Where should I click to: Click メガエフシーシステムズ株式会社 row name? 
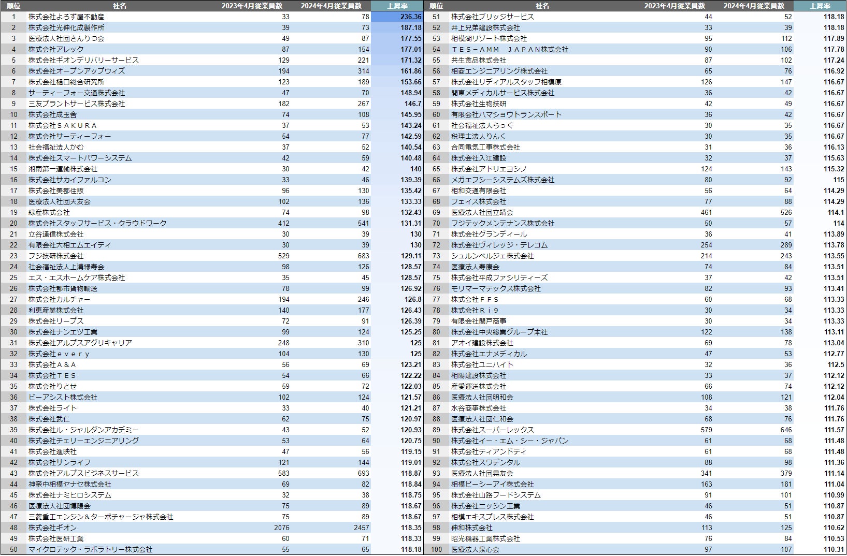[503, 180]
